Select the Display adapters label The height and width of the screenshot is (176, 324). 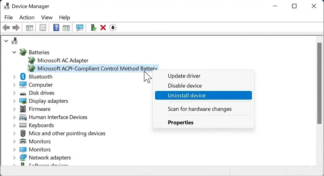pyautogui.click(x=48, y=101)
